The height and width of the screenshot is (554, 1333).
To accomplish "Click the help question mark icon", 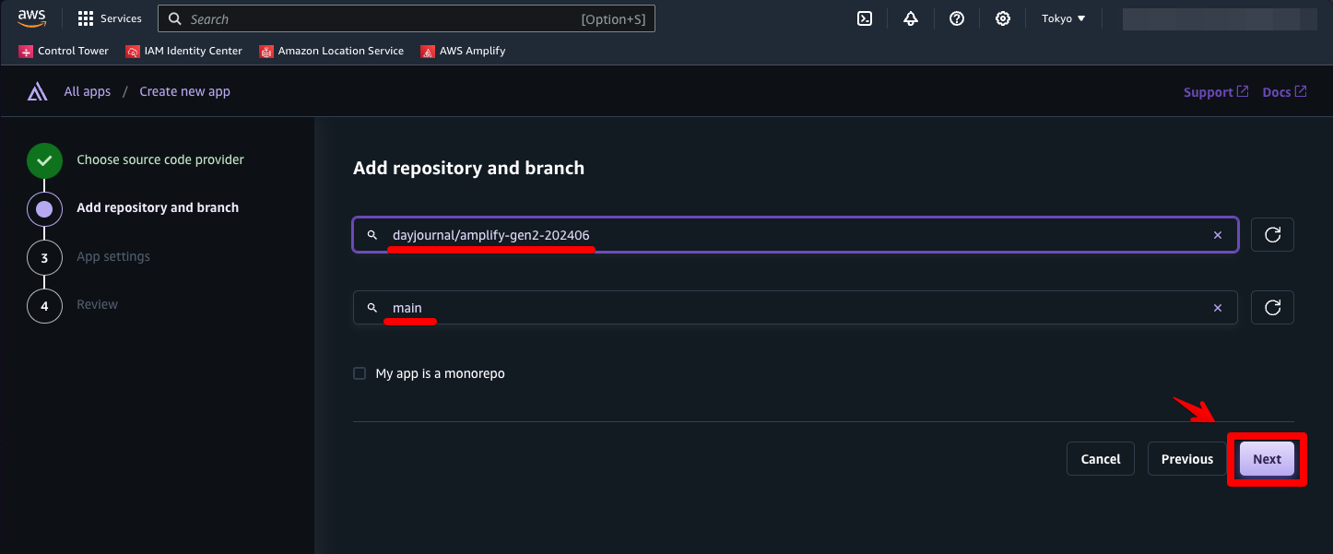I will [x=957, y=18].
